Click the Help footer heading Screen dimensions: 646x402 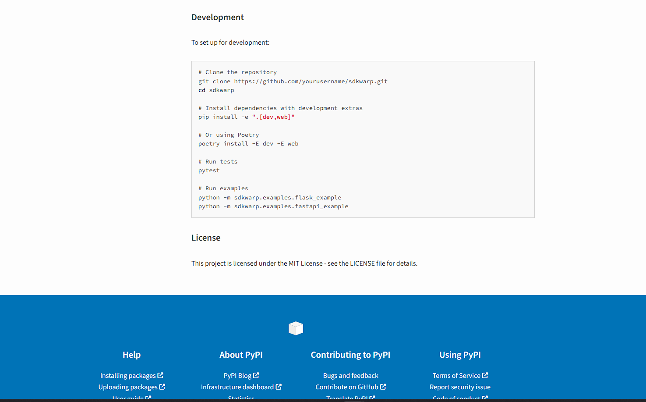[132, 355]
